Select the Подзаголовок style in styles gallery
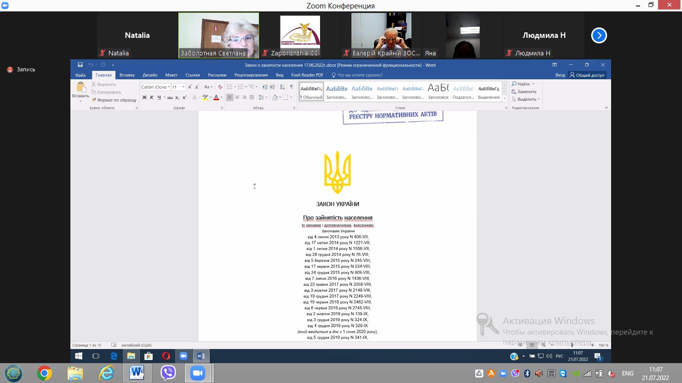Screen dimensions: 682x383 point(463,91)
